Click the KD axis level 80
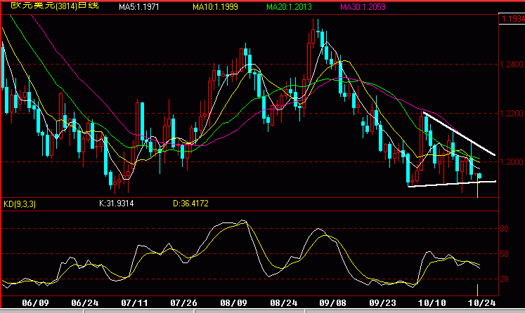The width and height of the screenshot is (525, 313). click(504, 229)
